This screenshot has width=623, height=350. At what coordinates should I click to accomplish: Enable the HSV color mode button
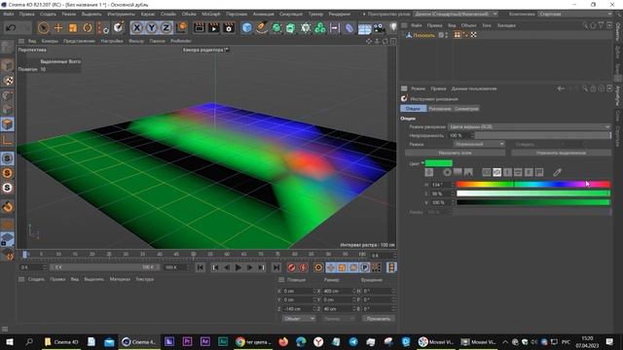[497, 172]
